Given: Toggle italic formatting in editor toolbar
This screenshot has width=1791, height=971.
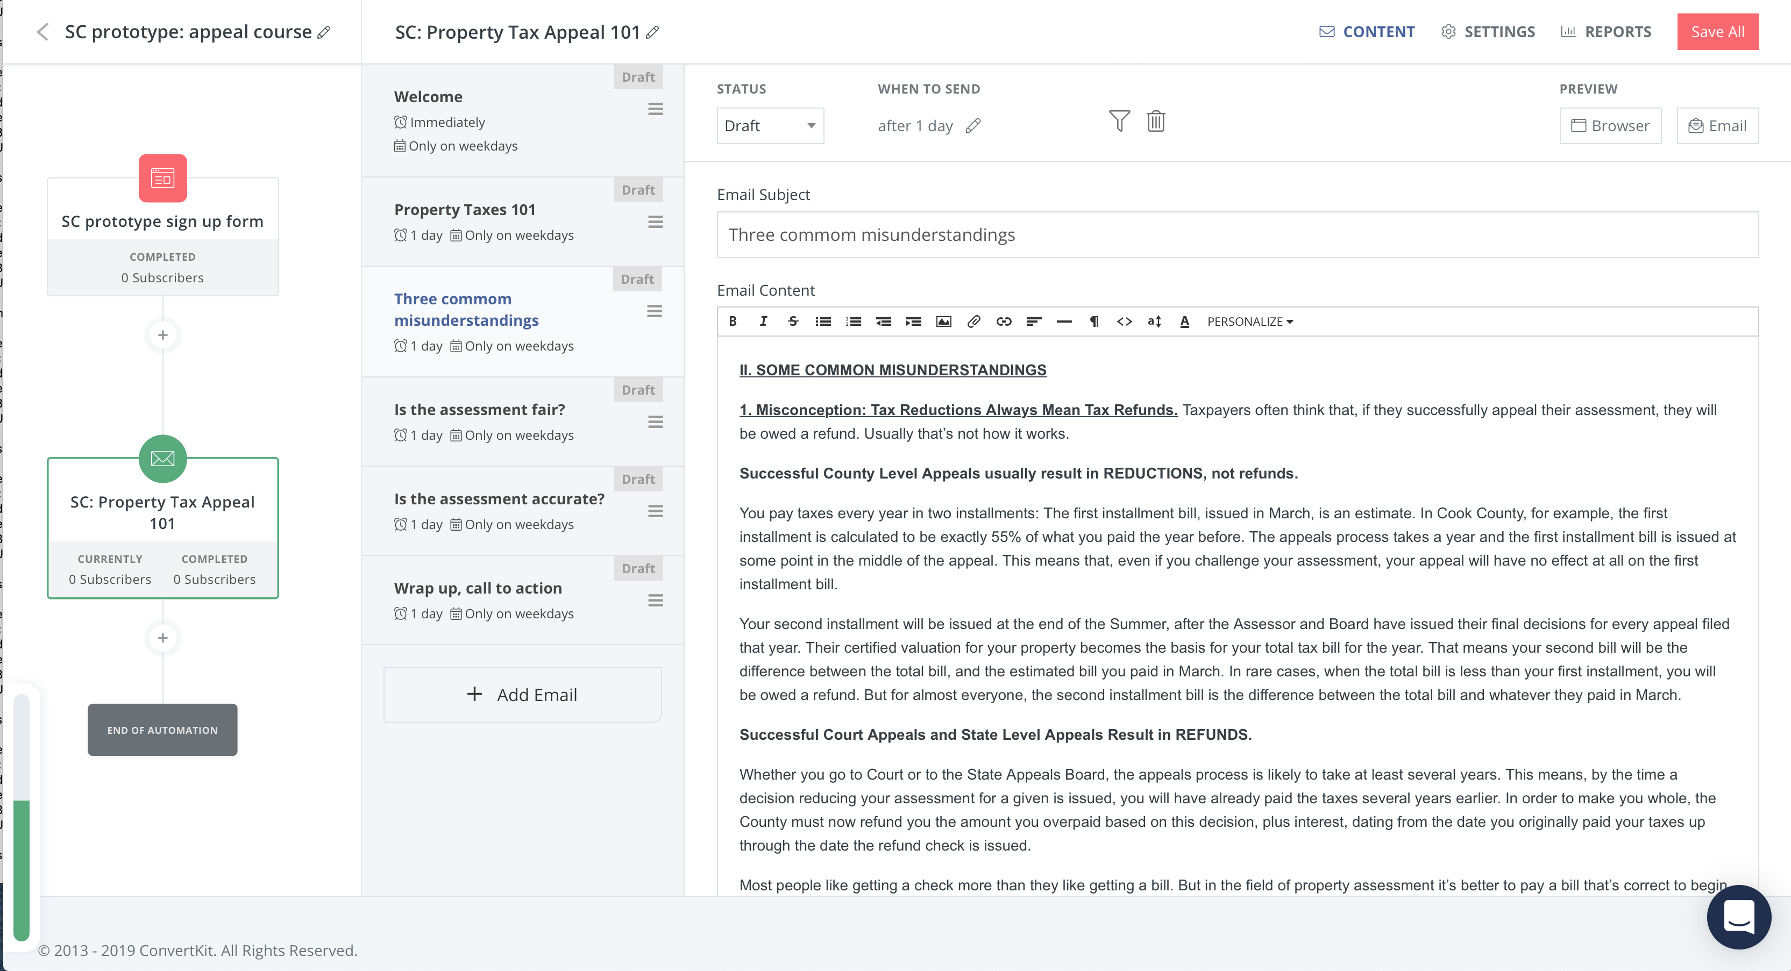Looking at the screenshot, I should (763, 321).
